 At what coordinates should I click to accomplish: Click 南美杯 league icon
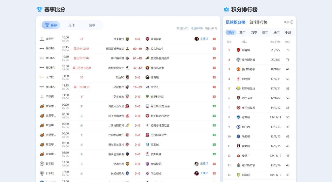[41, 39]
